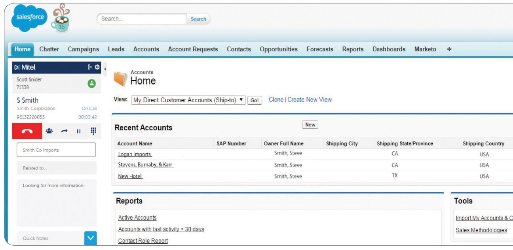The image size is (513, 250).
Task: Open the Account Requests tab
Action: tap(193, 49)
